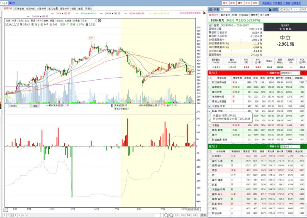This screenshot has height=218, width=307.
Task: Check the 國泰-敦南 row checkbox
Action: click(x=210, y=130)
